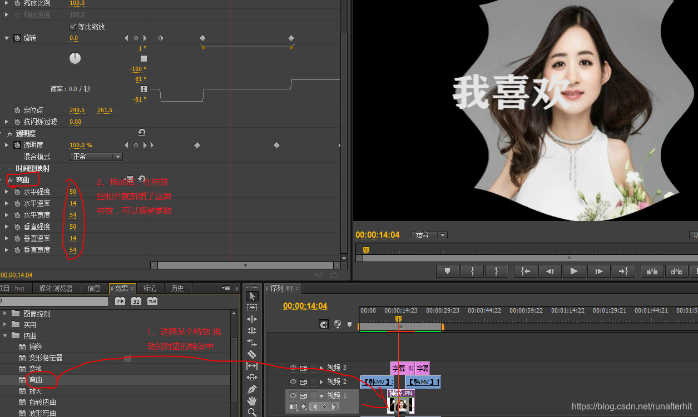This screenshot has width=698, height=417.
Task: Filter effects by accelerated effects icon
Action: (120, 301)
